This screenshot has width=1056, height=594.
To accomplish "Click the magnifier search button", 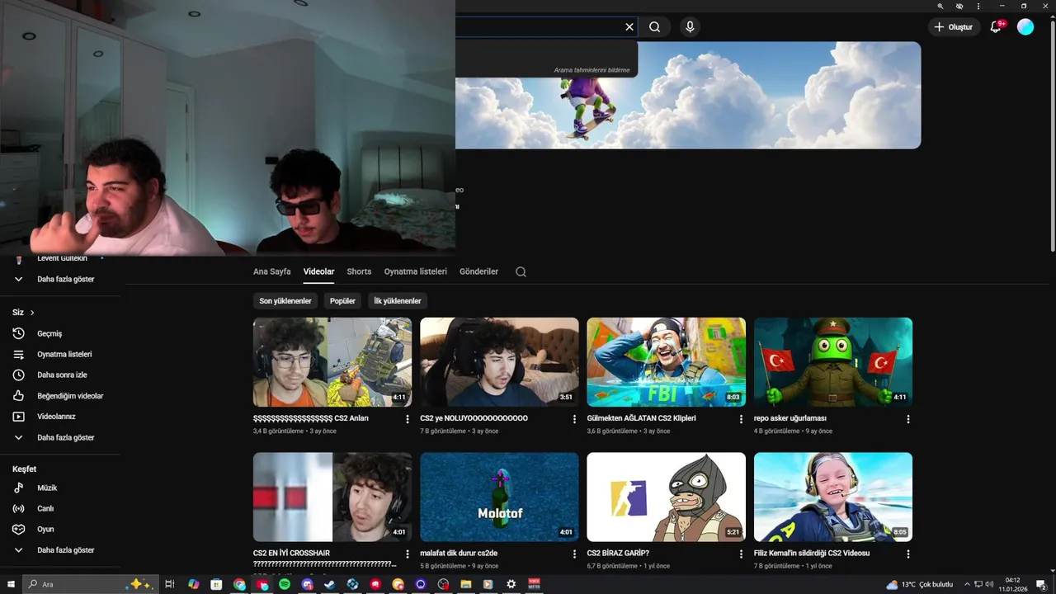I will point(655,27).
